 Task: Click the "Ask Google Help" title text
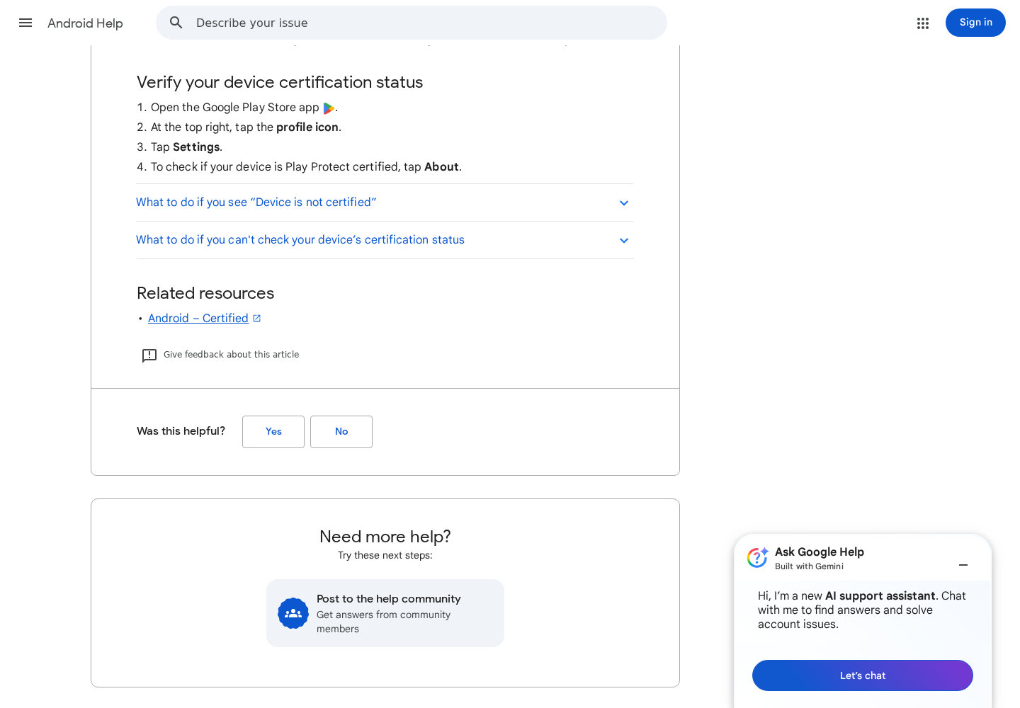(x=820, y=552)
